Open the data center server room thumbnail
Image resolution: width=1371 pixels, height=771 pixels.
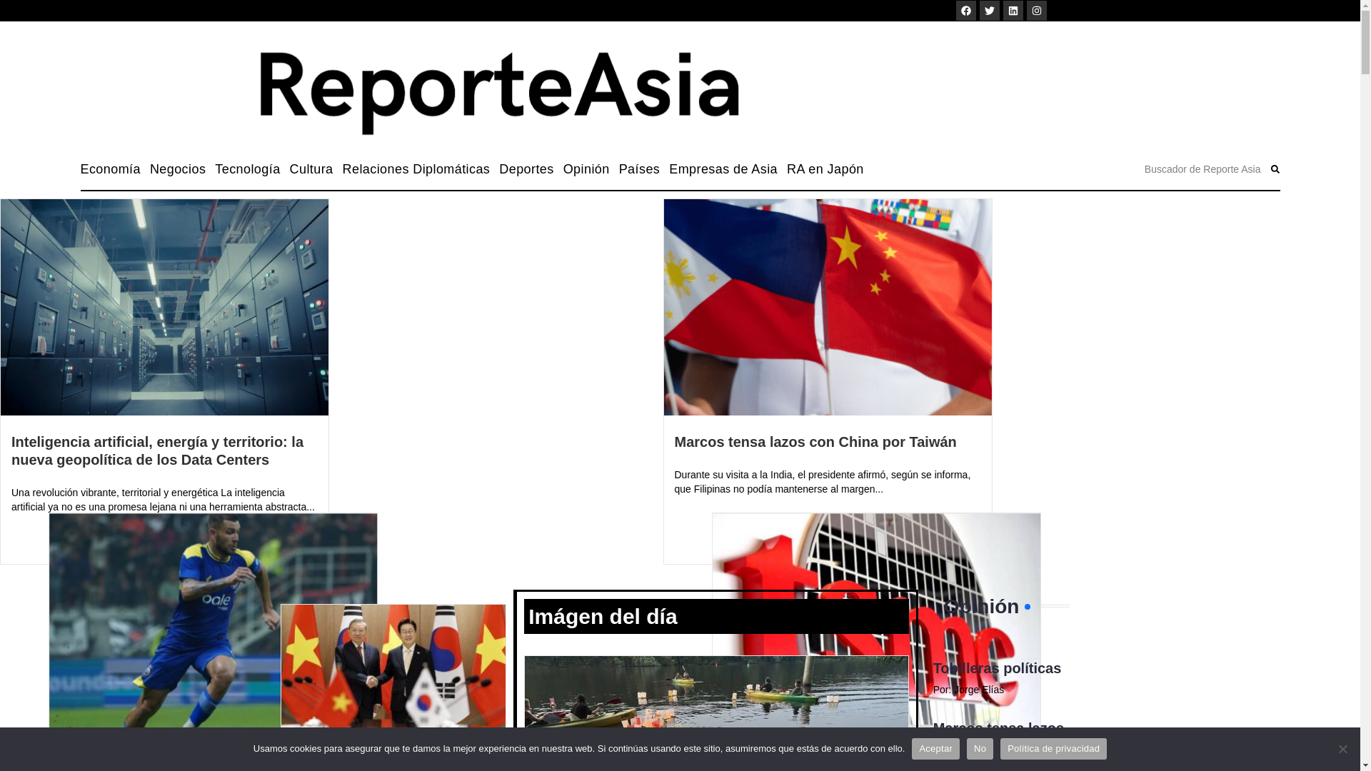tap(164, 307)
